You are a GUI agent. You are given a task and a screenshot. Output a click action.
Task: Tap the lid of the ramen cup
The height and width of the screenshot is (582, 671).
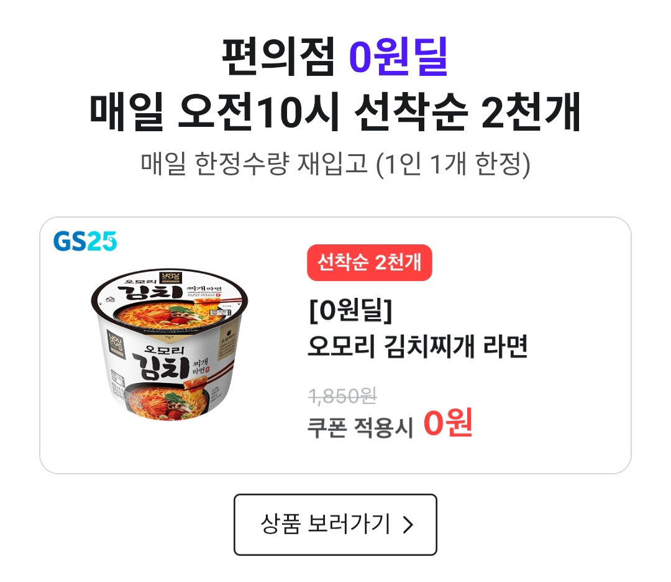[x=170, y=300]
